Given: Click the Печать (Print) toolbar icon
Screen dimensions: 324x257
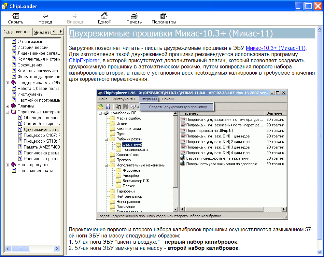Looking at the screenshot, I should click(x=134, y=16).
